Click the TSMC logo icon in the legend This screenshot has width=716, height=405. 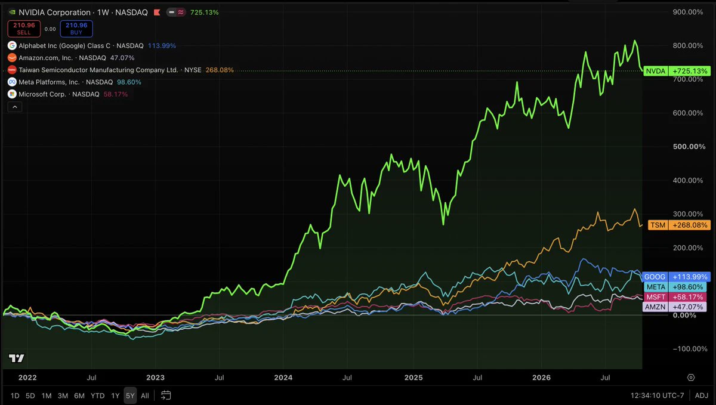click(11, 70)
